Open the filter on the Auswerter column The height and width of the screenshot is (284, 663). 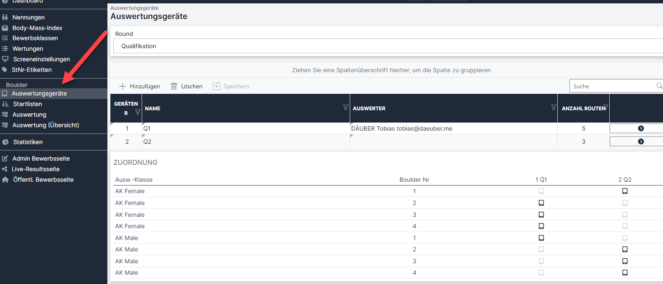click(553, 108)
